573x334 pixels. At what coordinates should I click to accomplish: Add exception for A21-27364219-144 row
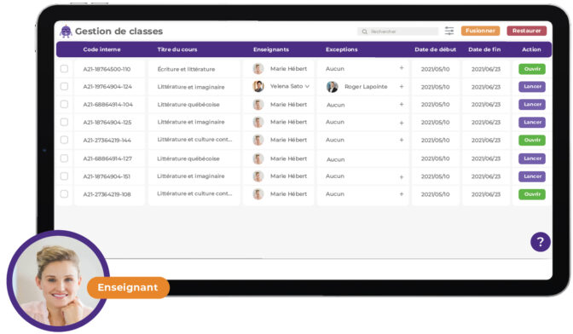402,140
